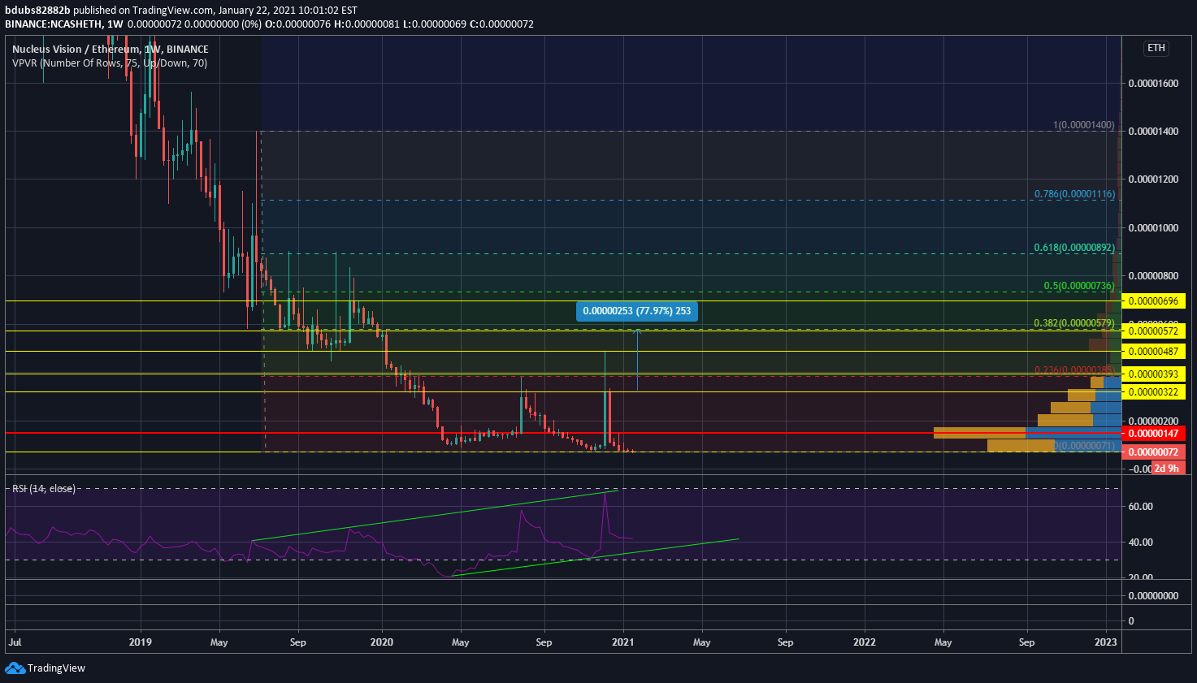
Task: Click 0.00001000 on the price axis
Action: pyautogui.click(x=1154, y=227)
